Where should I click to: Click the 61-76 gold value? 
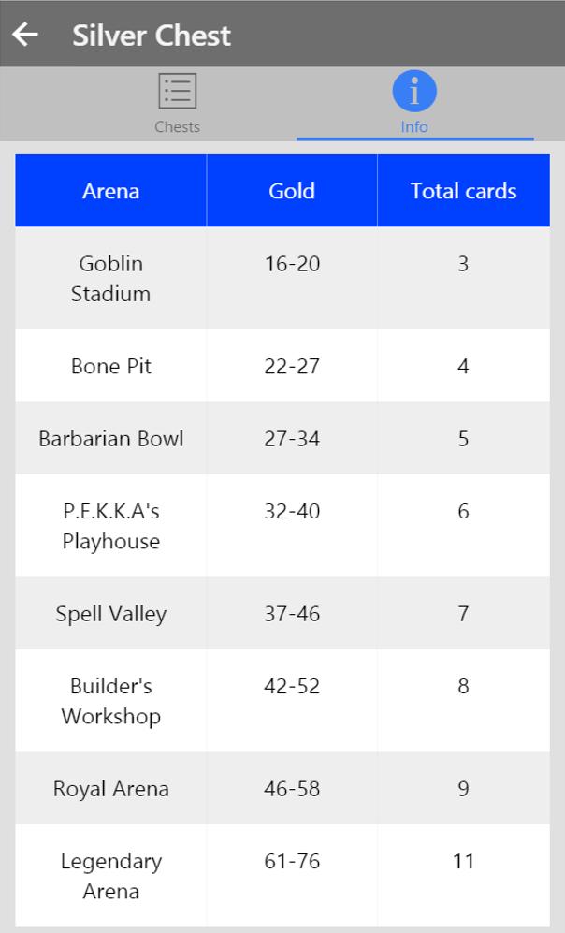[x=292, y=861]
